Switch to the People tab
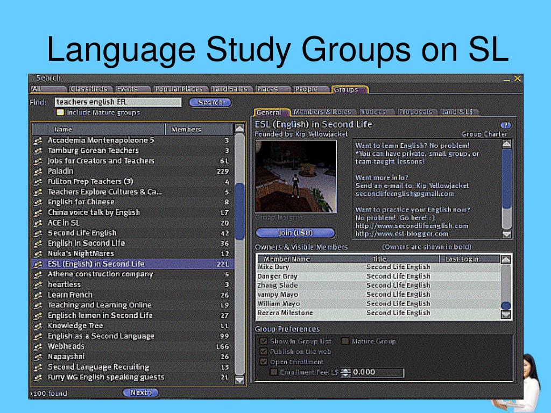This screenshot has height=413, width=551. pyautogui.click(x=311, y=89)
